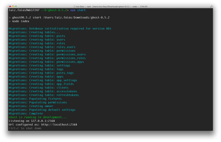Image resolution: width=221 pixels, height=142 pixels.
Task: Click the 'Populating default settings' line
Action: click(x=42, y=110)
